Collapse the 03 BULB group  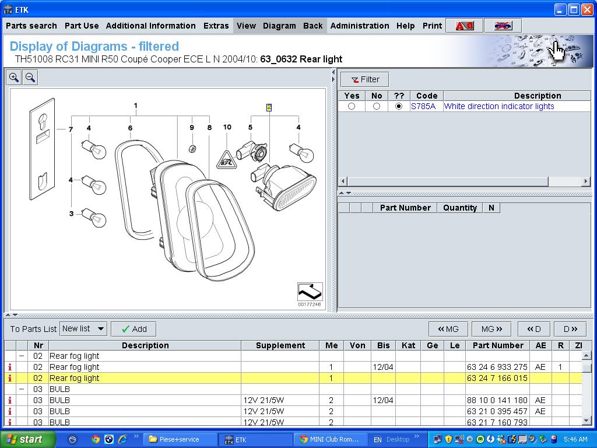[x=22, y=389]
